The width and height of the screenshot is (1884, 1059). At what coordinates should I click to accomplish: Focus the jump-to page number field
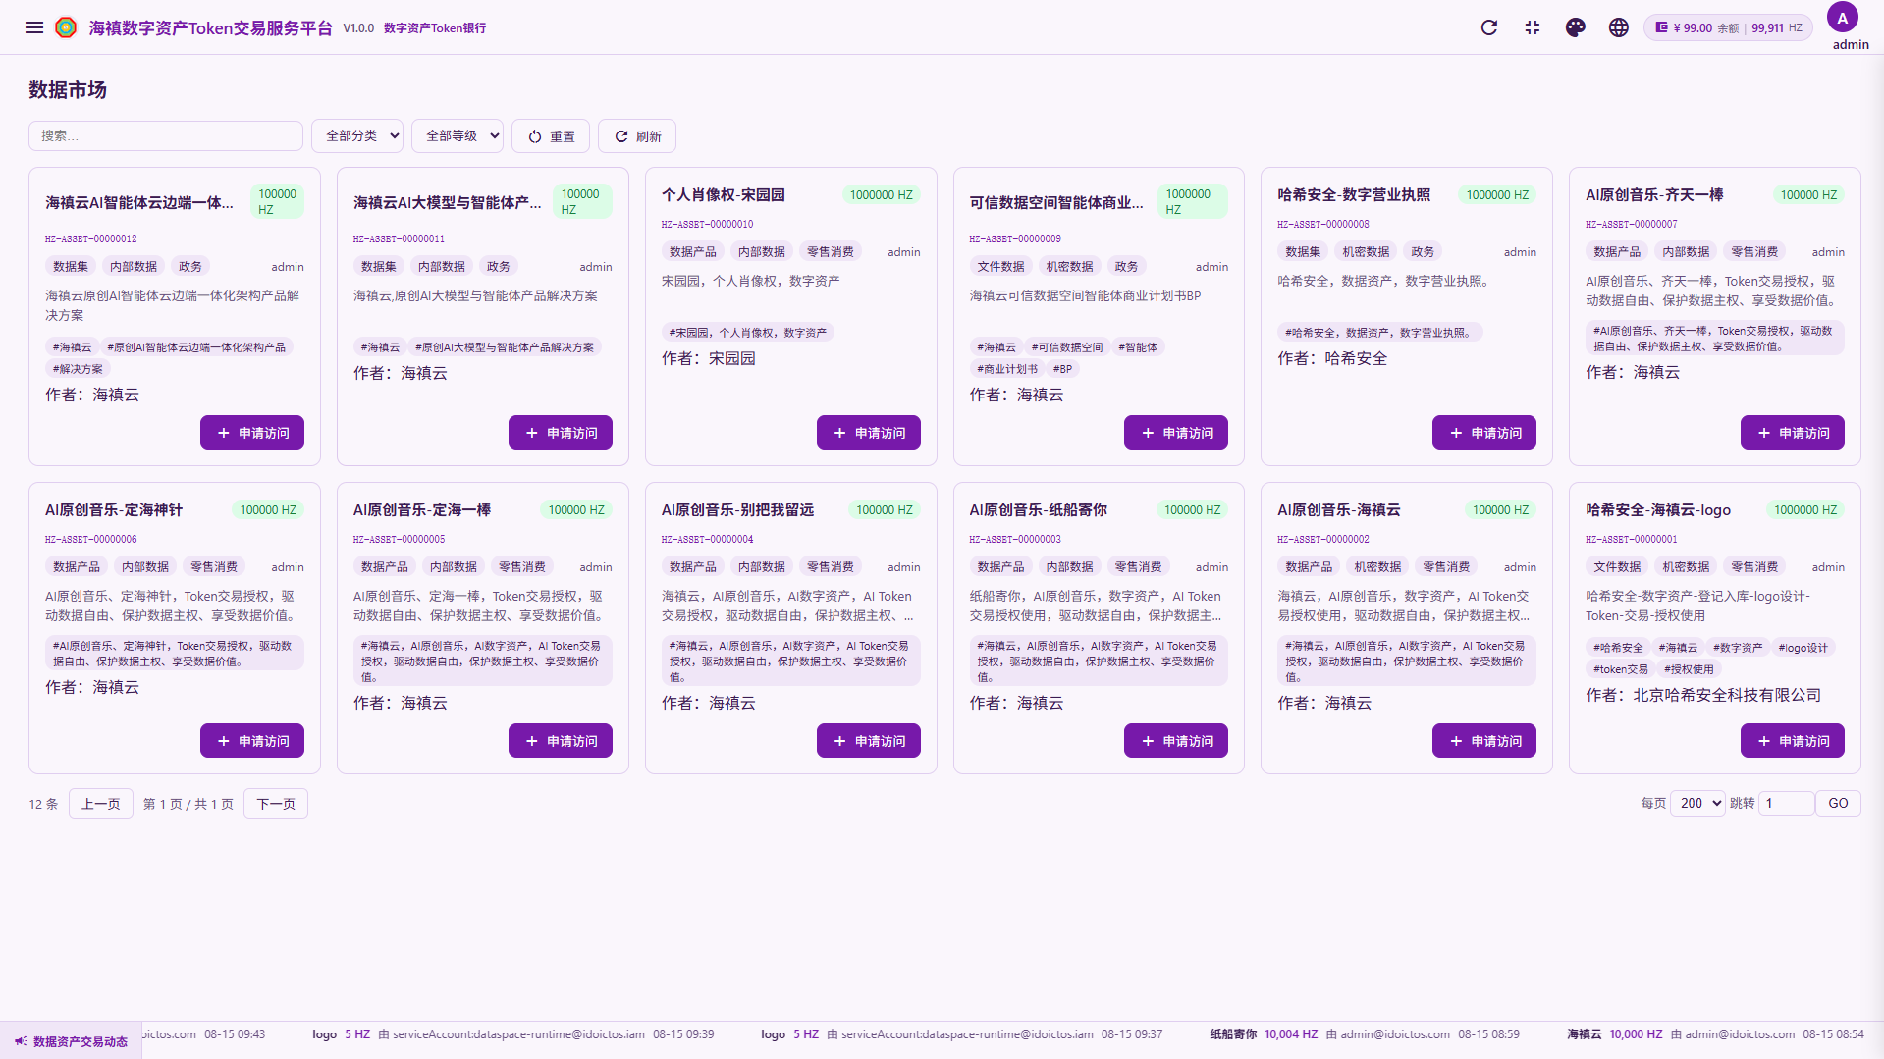[x=1786, y=803]
